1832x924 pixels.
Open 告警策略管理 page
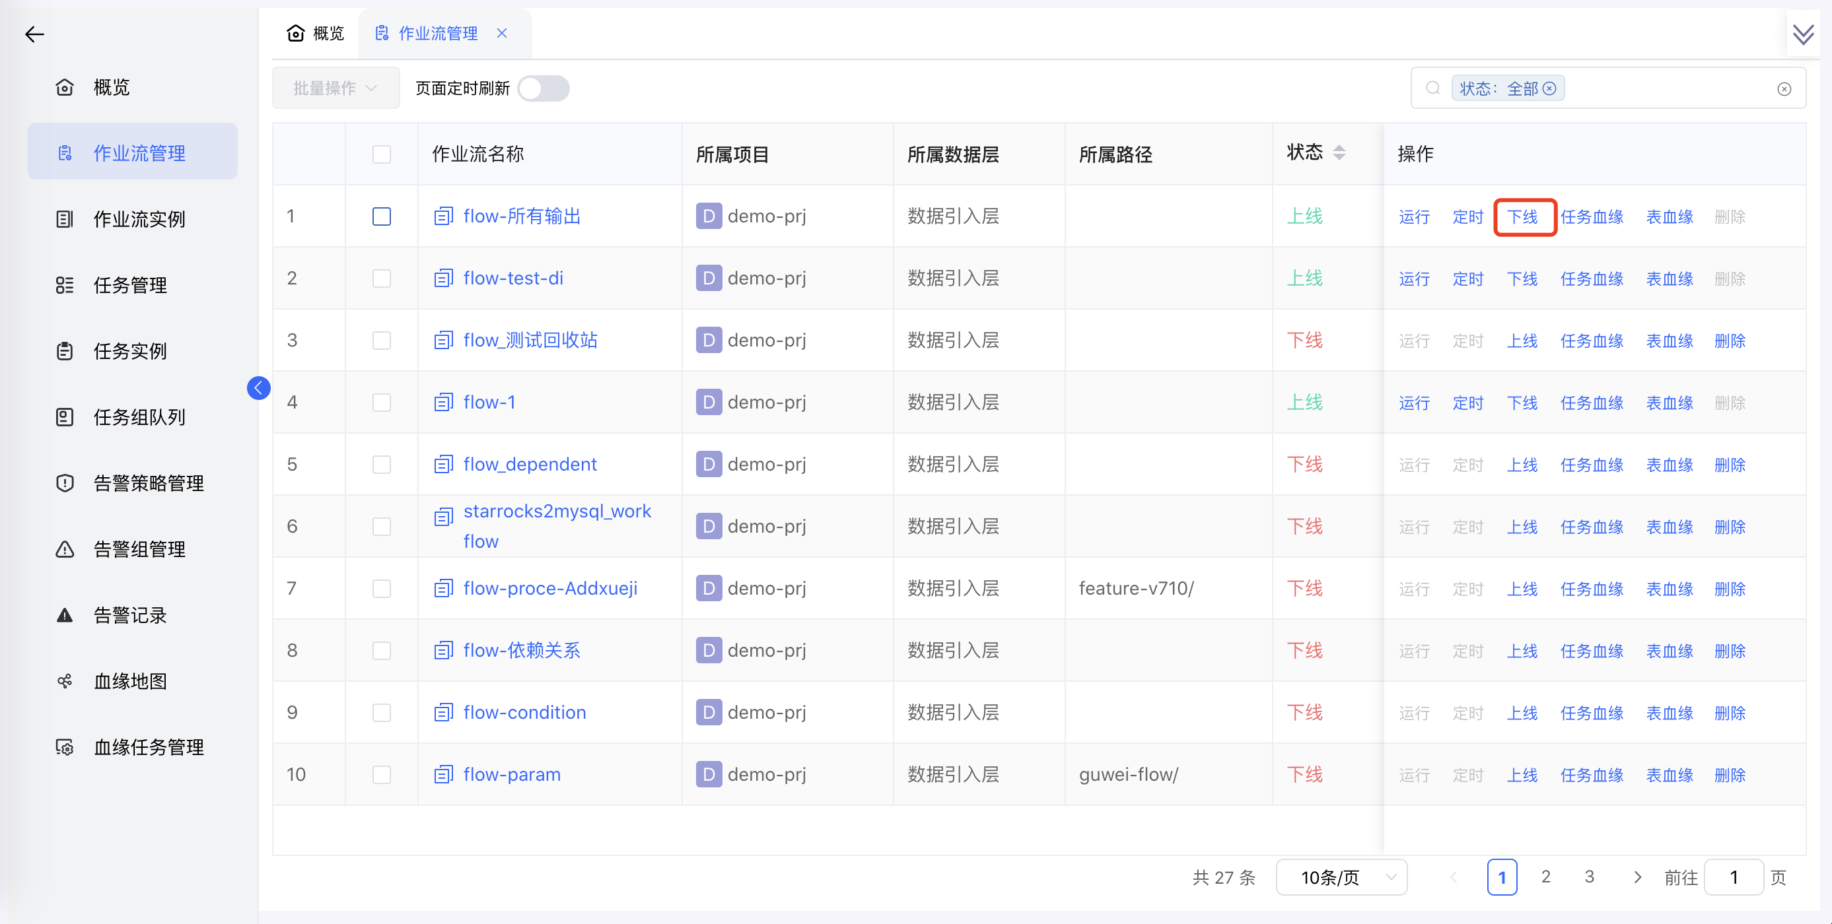click(148, 482)
